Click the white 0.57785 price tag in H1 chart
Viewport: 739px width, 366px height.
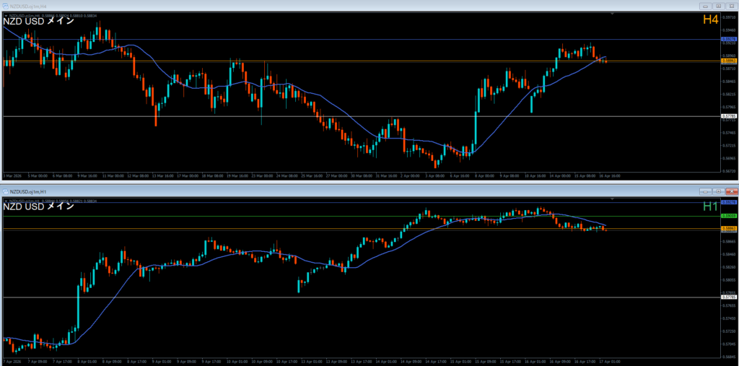[728, 297]
